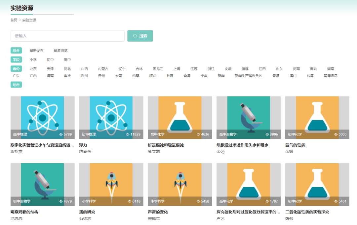Go to 首页 via breadcrumb link
The height and width of the screenshot is (225, 357).
[x=14, y=20]
